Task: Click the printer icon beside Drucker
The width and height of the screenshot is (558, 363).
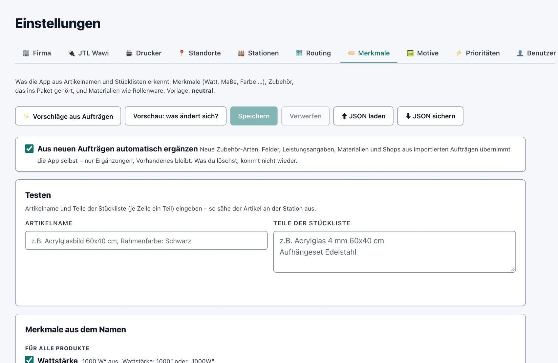Action: tap(129, 53)
